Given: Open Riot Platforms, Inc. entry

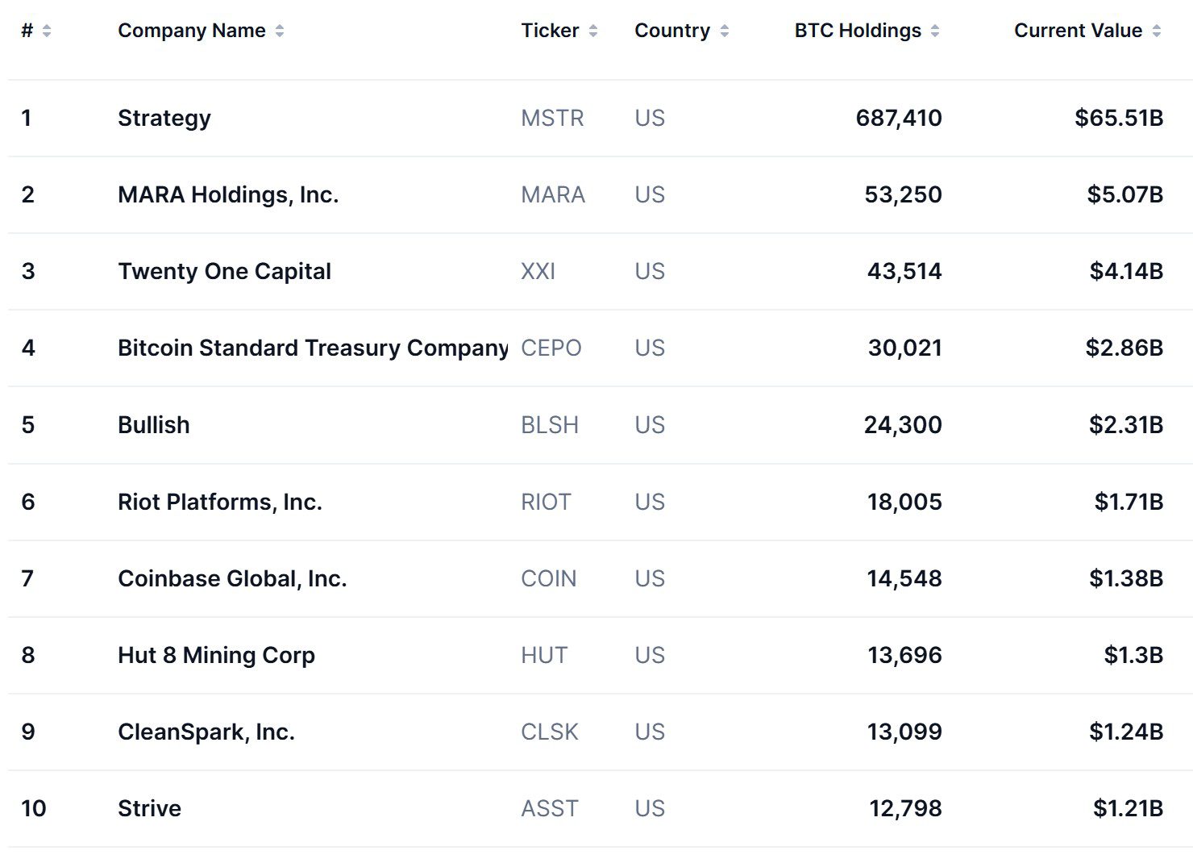Looking at the screenshot, I should pos(220,502).
